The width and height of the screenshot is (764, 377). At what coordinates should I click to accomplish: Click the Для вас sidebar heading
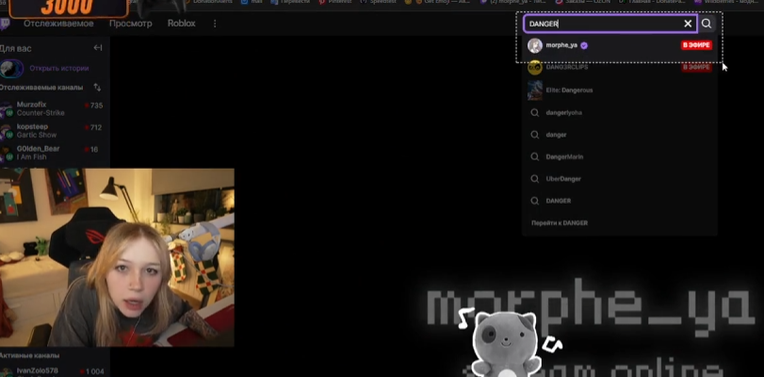coord(16,48)
